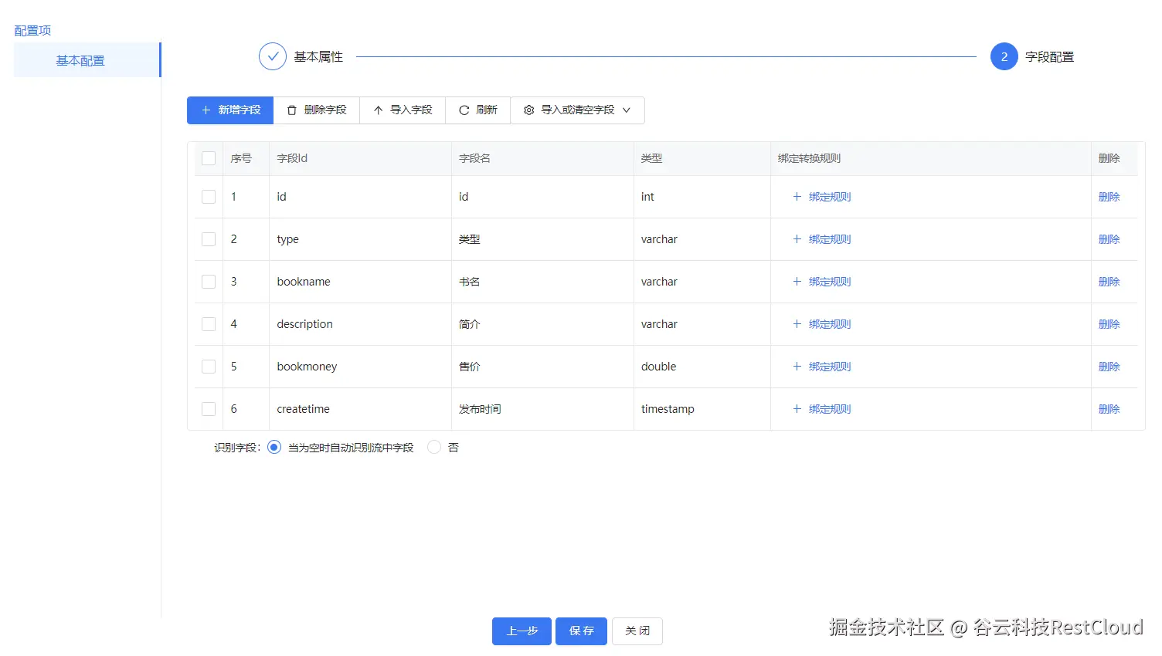
Task: Check the checkbox for row 1 id
Action: tap(209, 197)
